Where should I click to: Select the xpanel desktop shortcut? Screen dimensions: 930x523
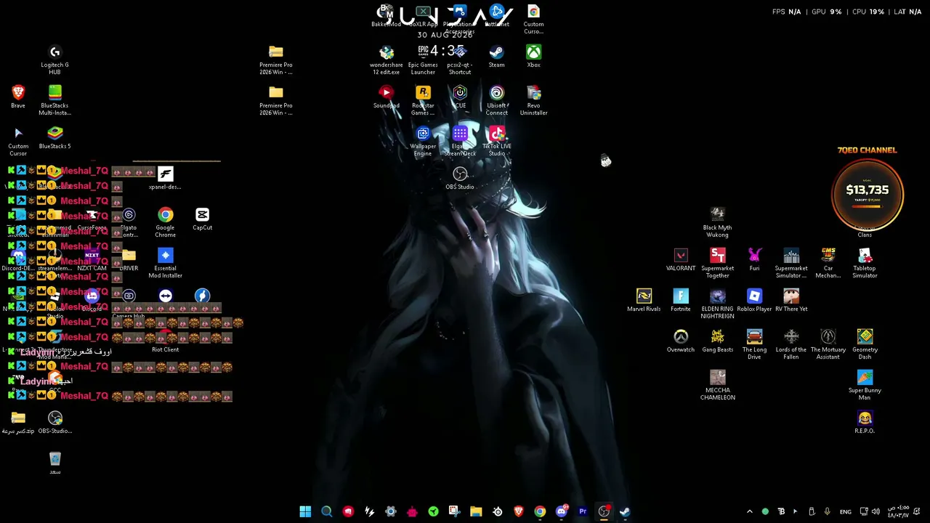pyautogui.click(x=165, y=178)
